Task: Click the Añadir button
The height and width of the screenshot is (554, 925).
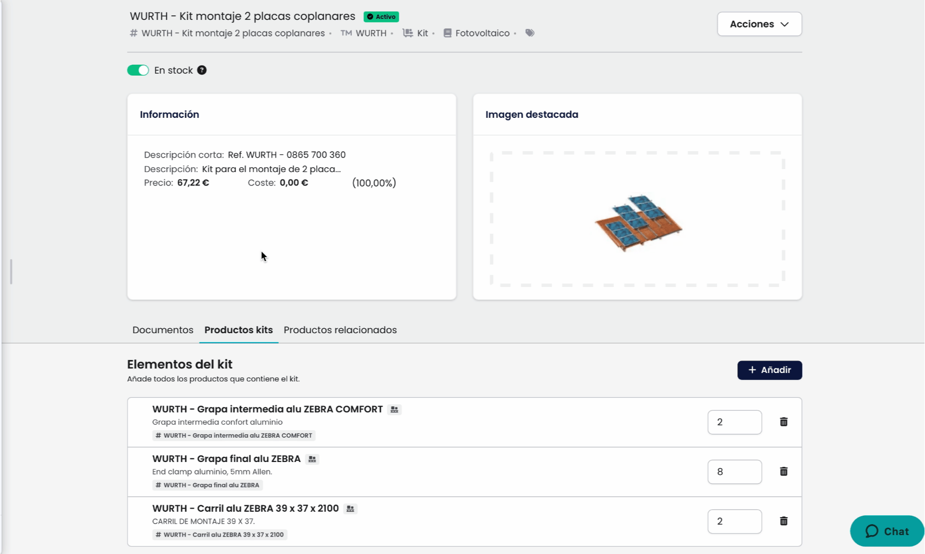Action: [770, 370]
